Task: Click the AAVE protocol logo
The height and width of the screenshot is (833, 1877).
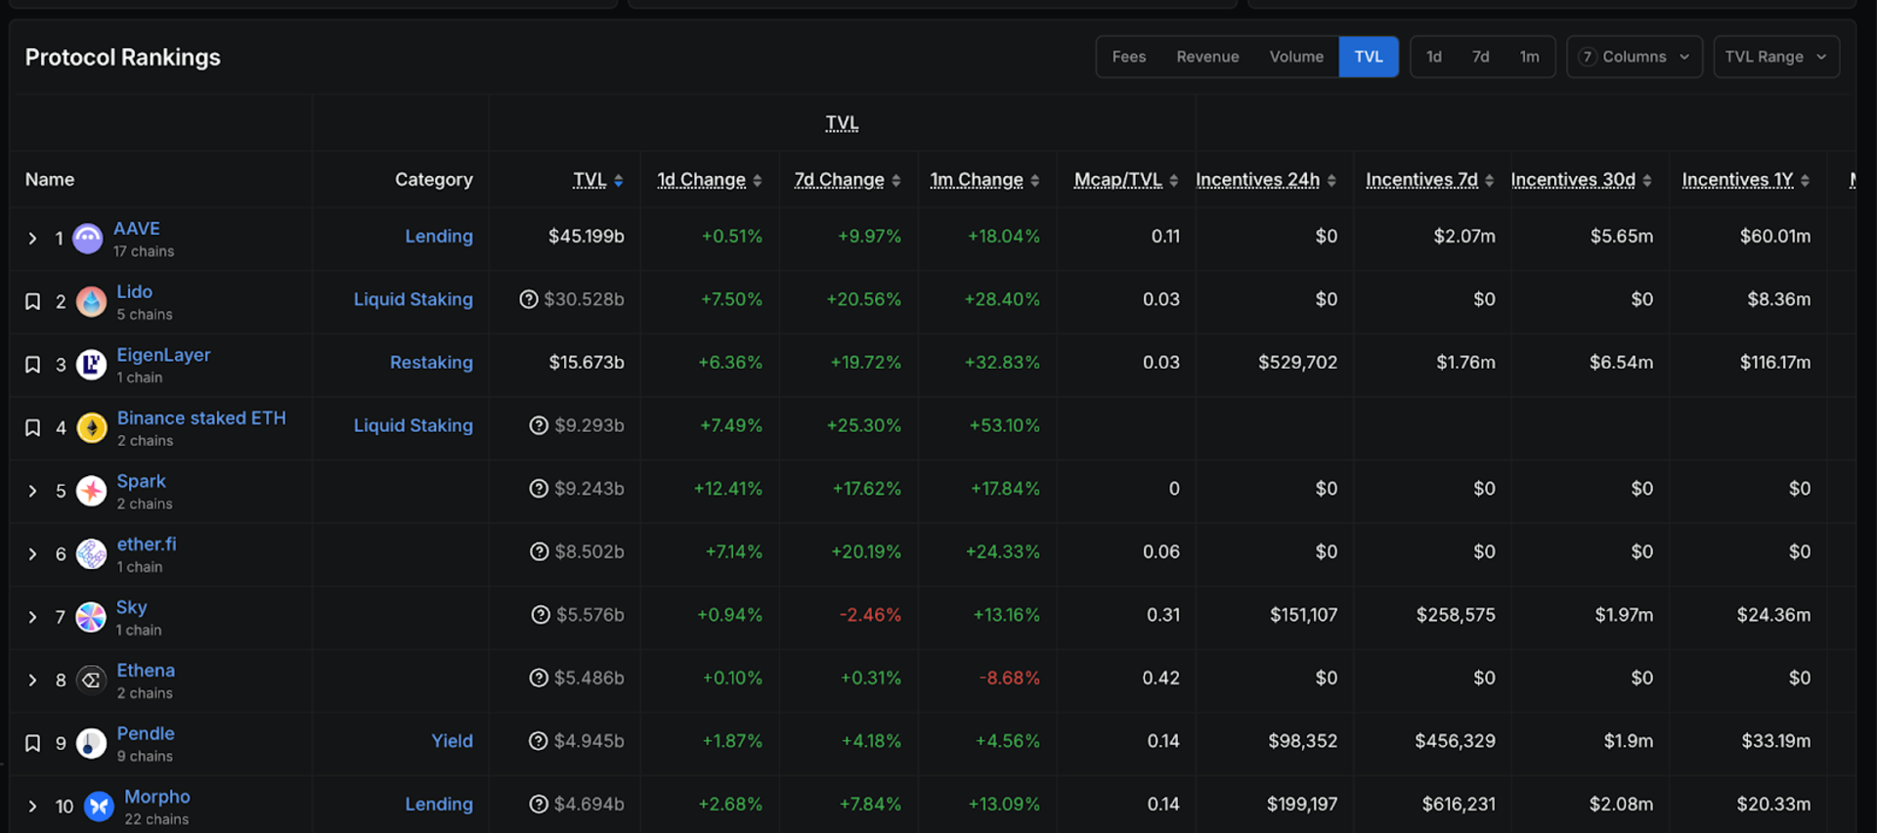Action: coord(88,238)
